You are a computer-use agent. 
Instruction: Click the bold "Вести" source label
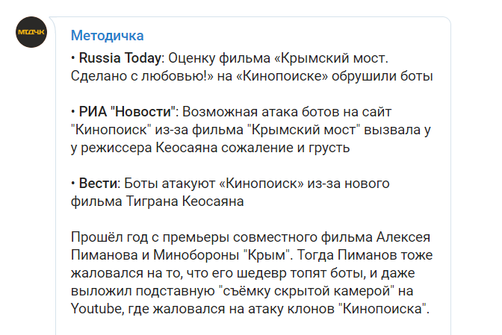tap(98, 184)
